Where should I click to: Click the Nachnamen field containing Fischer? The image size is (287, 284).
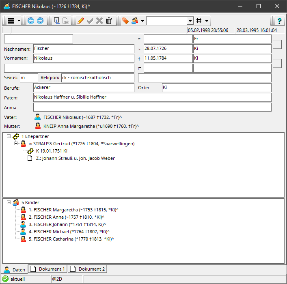pyautogui.click(x=84, y=49)
